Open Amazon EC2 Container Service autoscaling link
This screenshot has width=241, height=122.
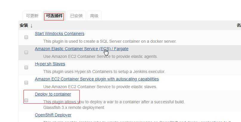point(97,79)
